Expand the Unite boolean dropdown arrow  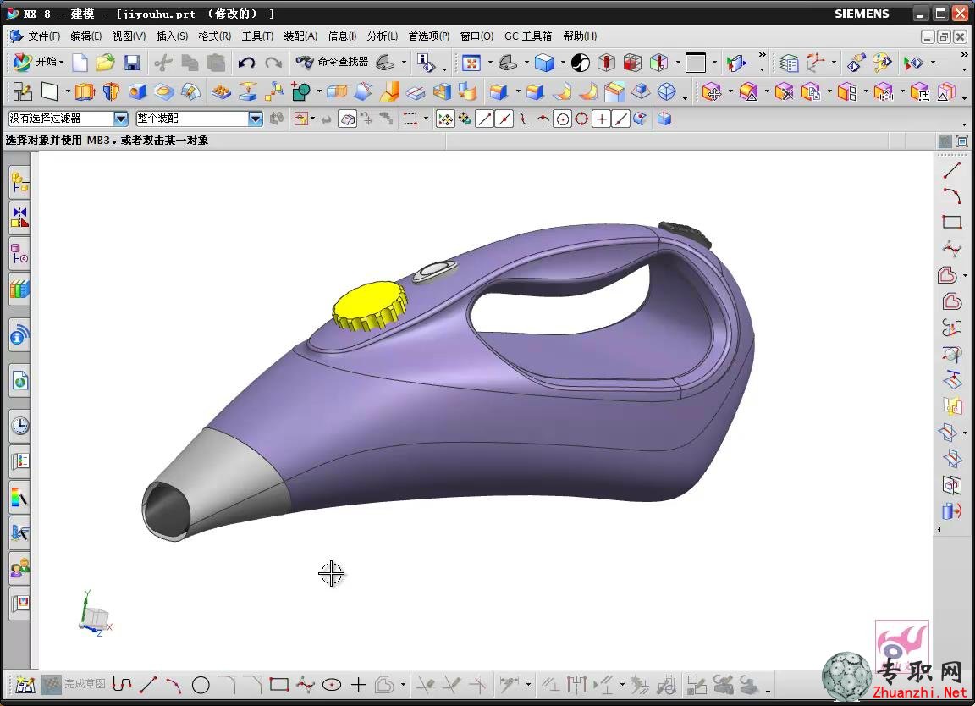click(319, 92)
